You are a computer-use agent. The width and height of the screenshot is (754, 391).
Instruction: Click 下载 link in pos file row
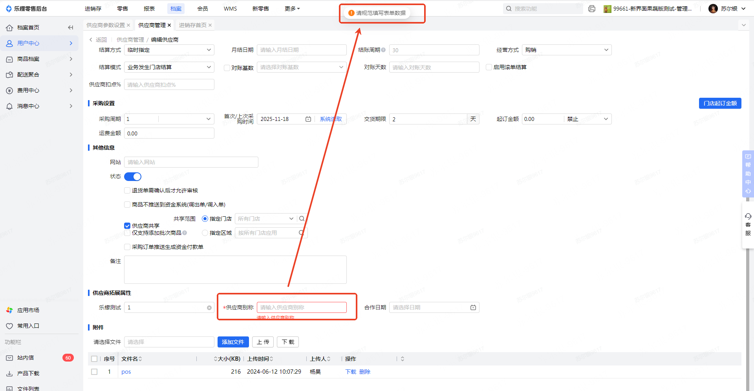(351, 372)
